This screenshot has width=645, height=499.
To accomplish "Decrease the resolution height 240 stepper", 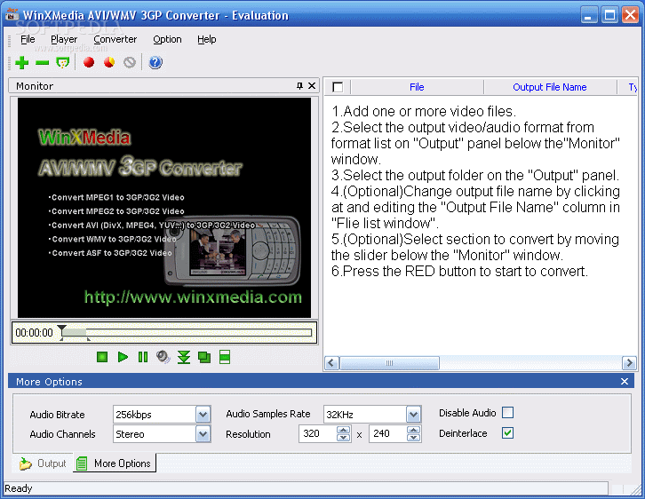I will coord(414,438).
